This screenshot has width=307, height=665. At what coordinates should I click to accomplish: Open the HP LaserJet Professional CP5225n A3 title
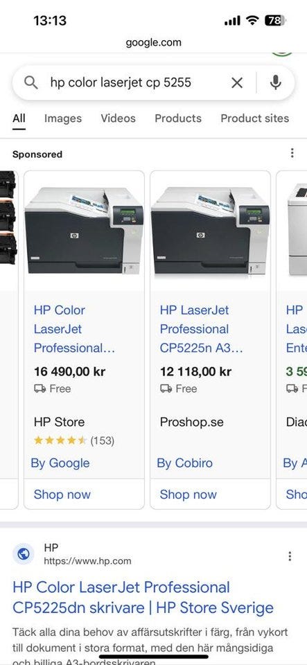pyautogui.click(x=202, y=329)
